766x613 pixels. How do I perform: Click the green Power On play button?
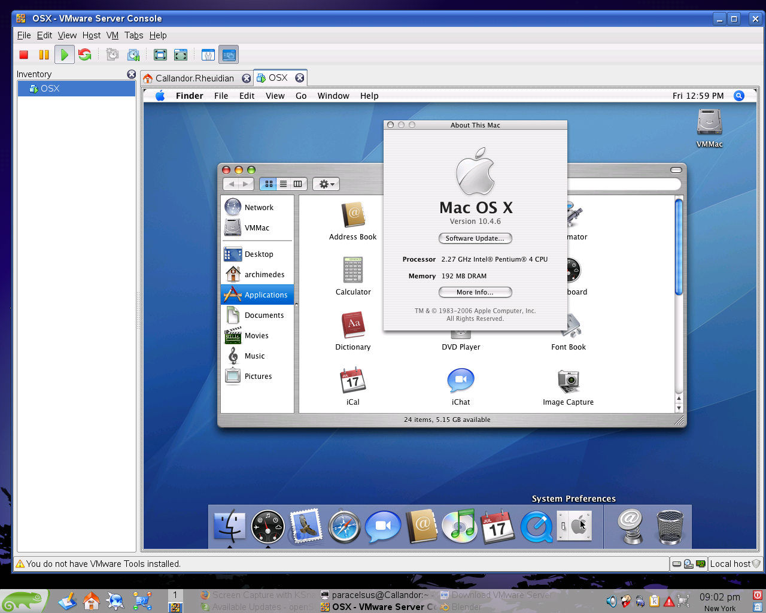pyautogui.click(x=65, y=55)
